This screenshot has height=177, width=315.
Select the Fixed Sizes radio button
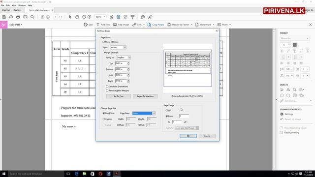(104, 114)
